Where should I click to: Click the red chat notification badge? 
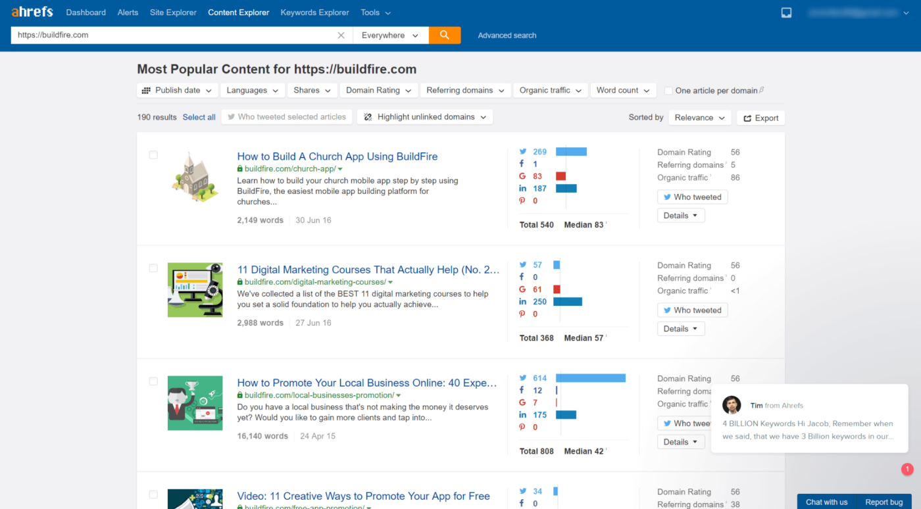tap(907, 469)
